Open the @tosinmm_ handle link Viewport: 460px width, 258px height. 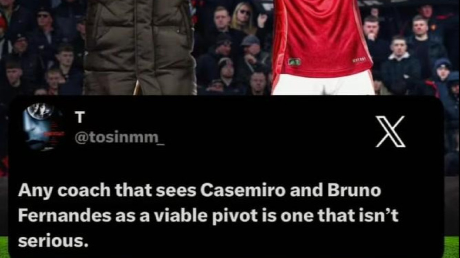pos(120,138)
